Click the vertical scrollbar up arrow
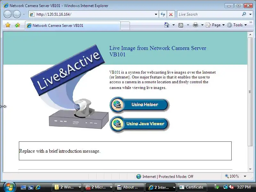 250,35
